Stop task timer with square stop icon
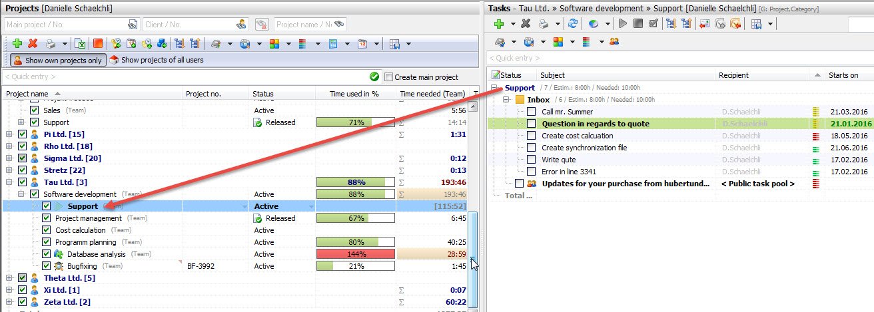 pyautogui.click(x=638, y=24)
